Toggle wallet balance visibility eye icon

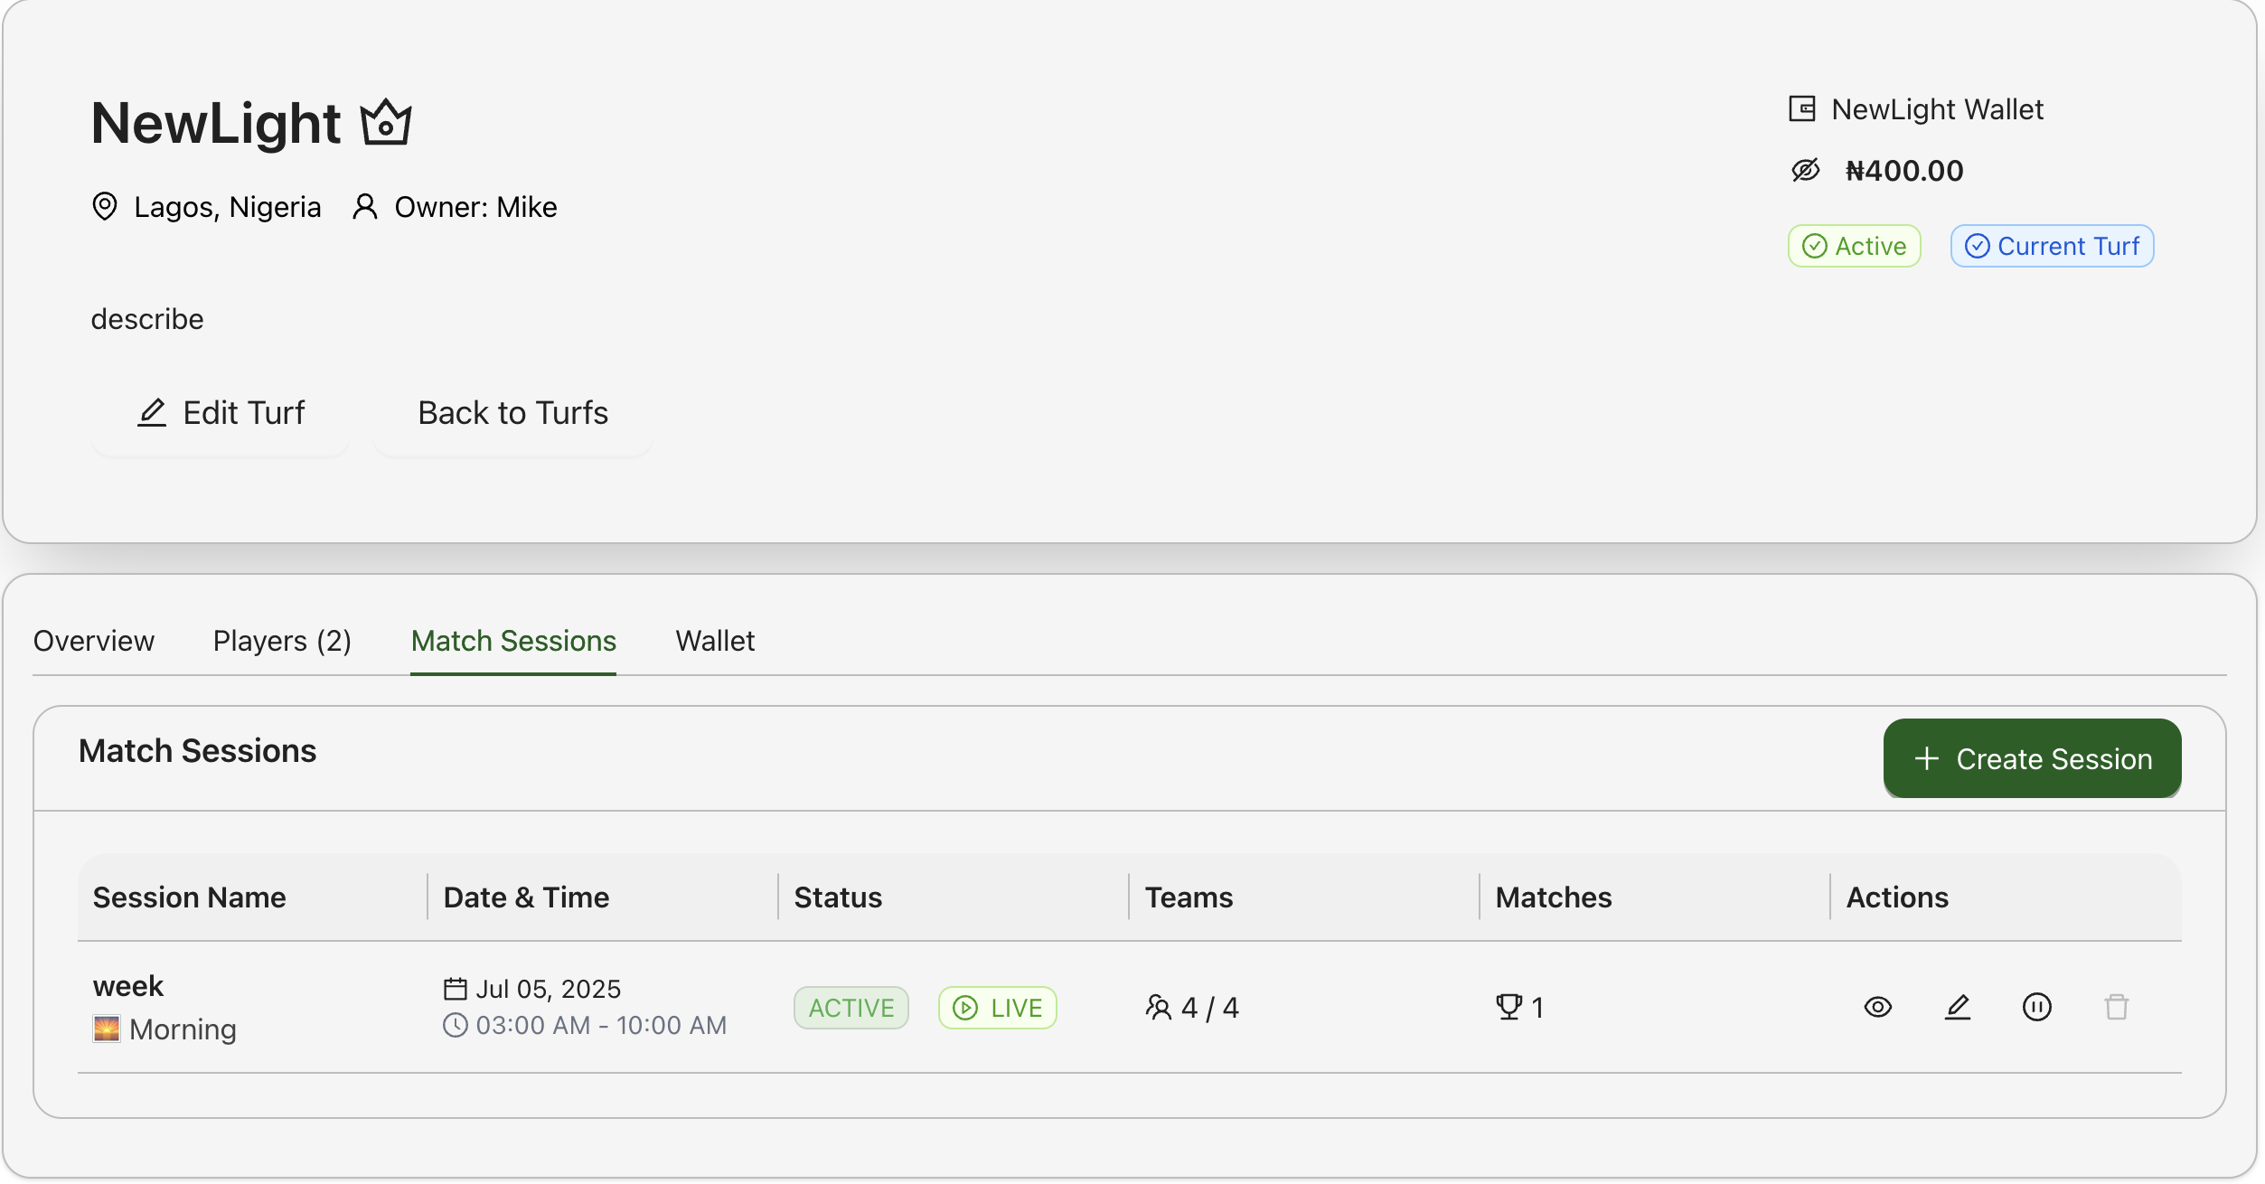click(x=1805, y=170)
